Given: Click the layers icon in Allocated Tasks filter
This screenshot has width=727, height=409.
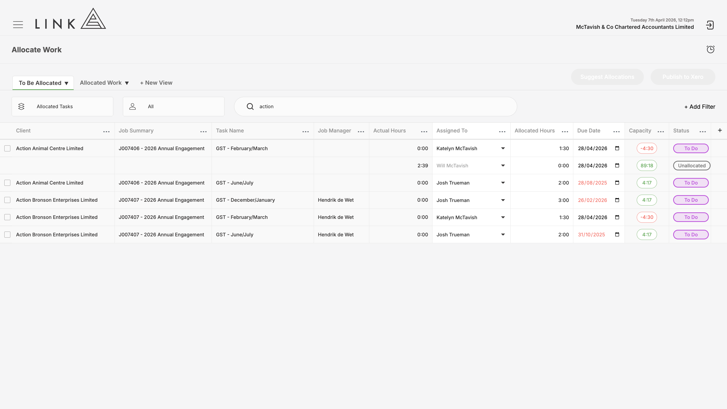Looking at the screenshot, I should pos(21,106).
